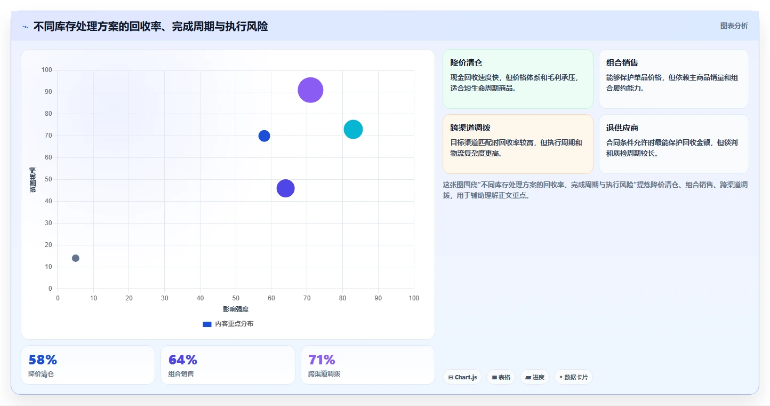The height and width of the screenshot is (406, 770).
Task: Click the 表格 tag icon
Action: coord(494,377)
